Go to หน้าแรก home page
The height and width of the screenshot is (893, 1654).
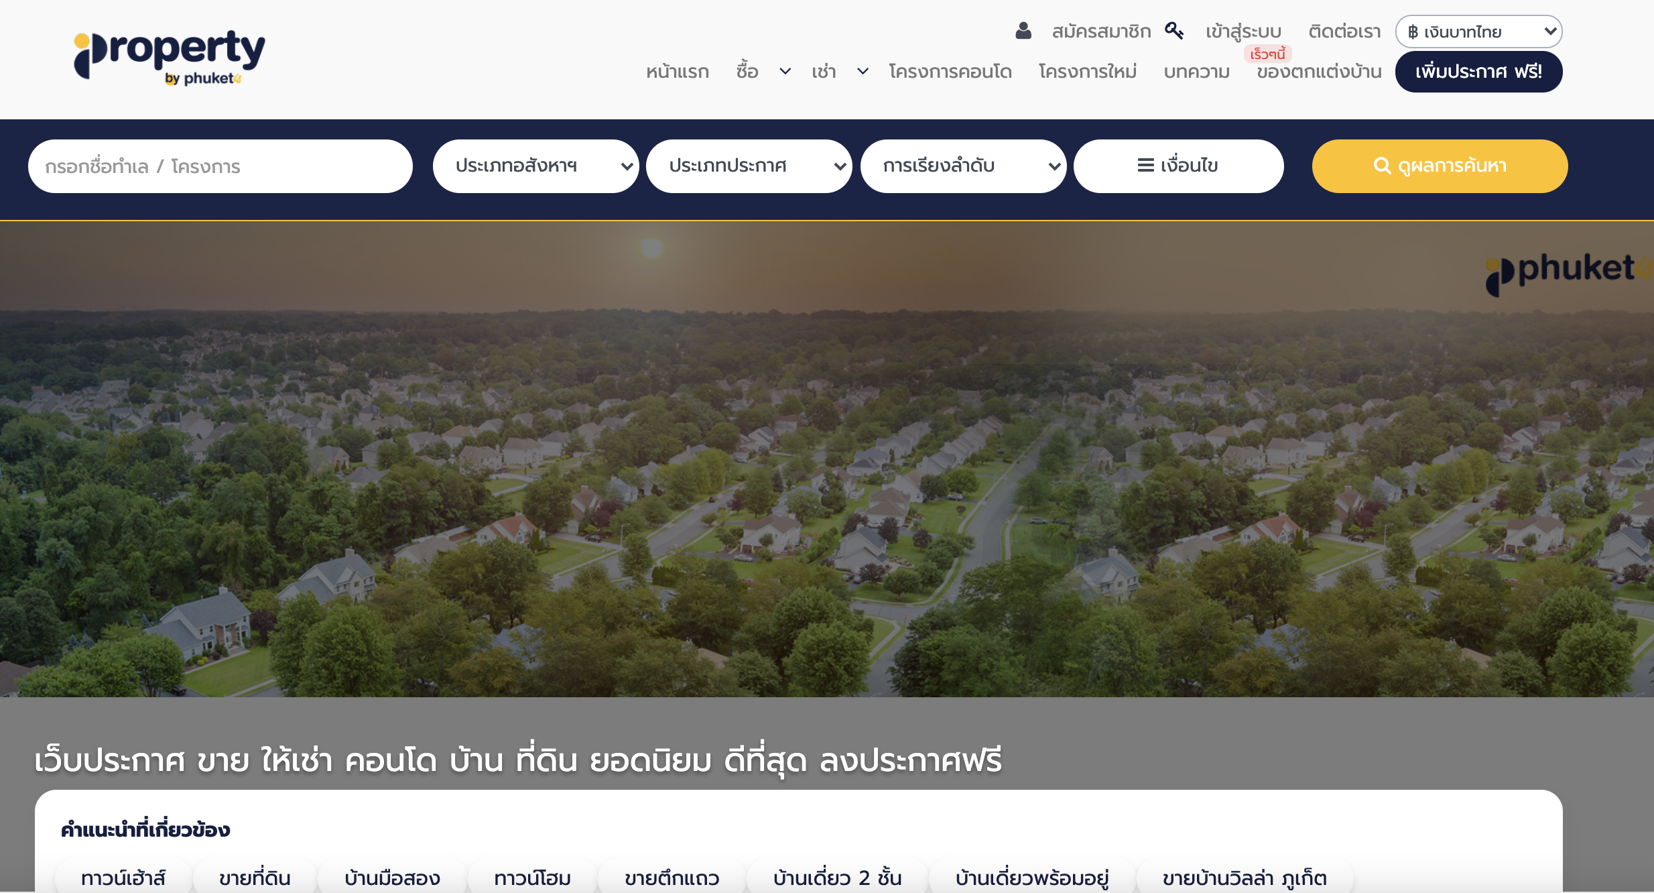point(677,72)
